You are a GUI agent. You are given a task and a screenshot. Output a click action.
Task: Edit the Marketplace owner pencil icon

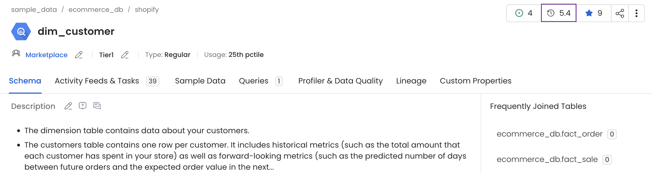pyautogui.click(x=79, y=55)
